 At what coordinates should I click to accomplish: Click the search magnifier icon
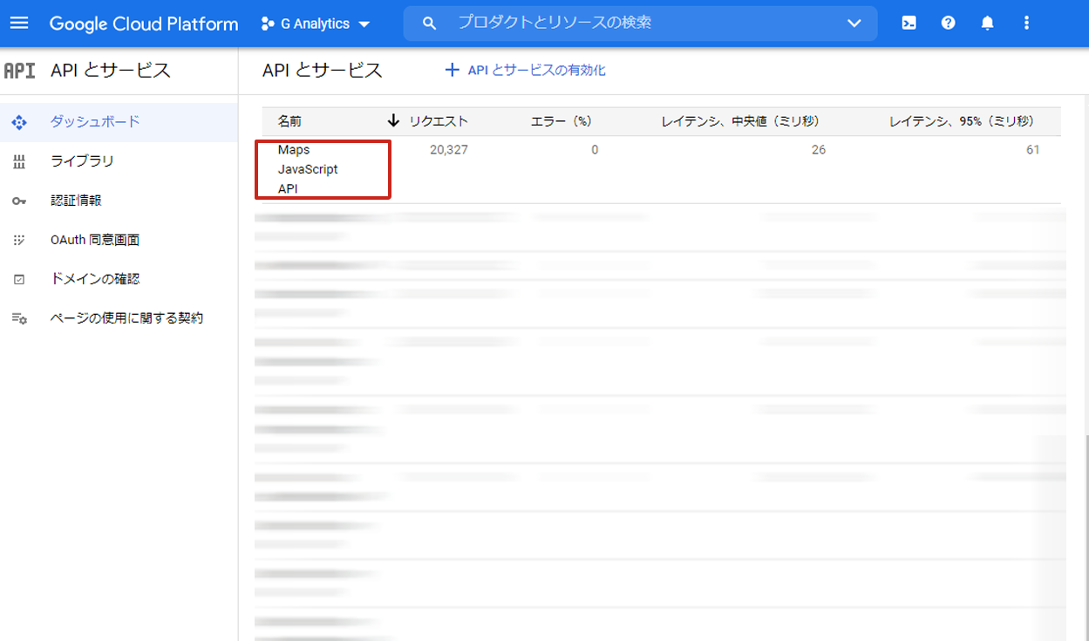click(x=429, y=24)
